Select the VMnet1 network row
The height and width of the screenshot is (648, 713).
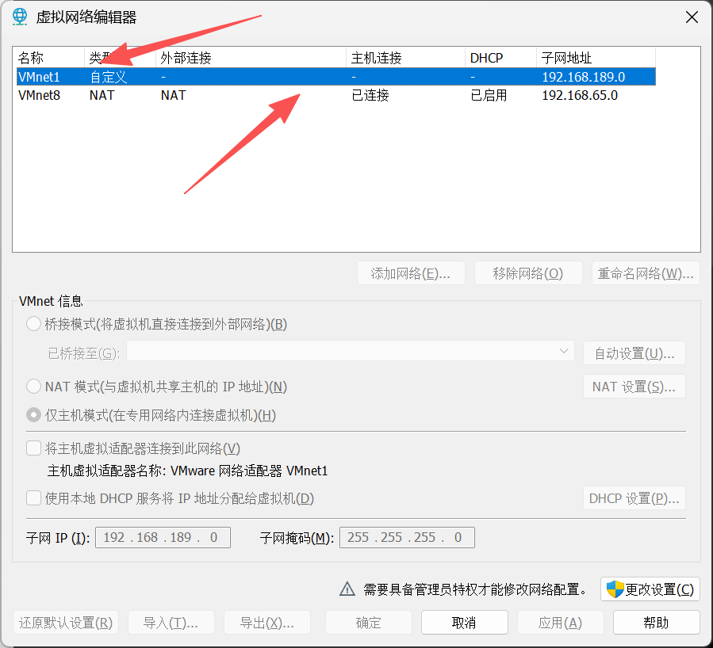point(336,77)
